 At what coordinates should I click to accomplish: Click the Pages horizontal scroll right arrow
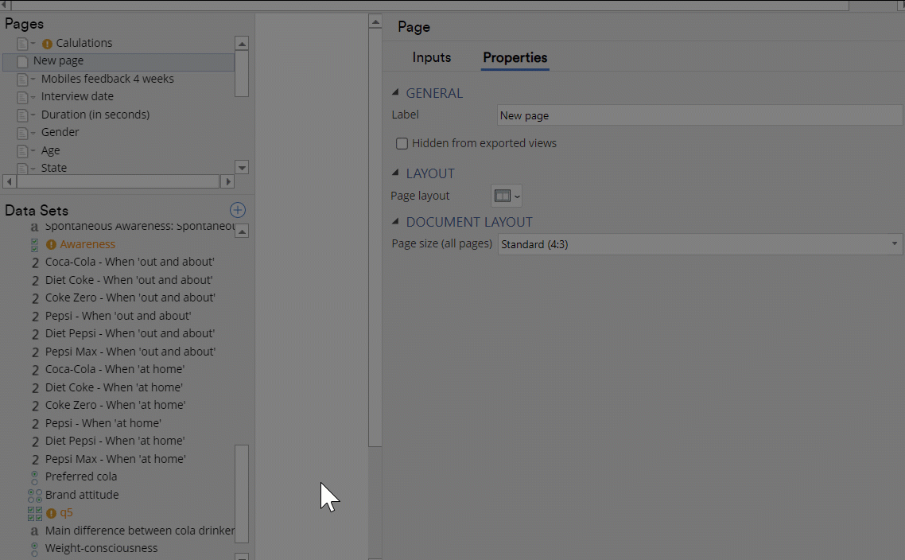pos(228,182)
